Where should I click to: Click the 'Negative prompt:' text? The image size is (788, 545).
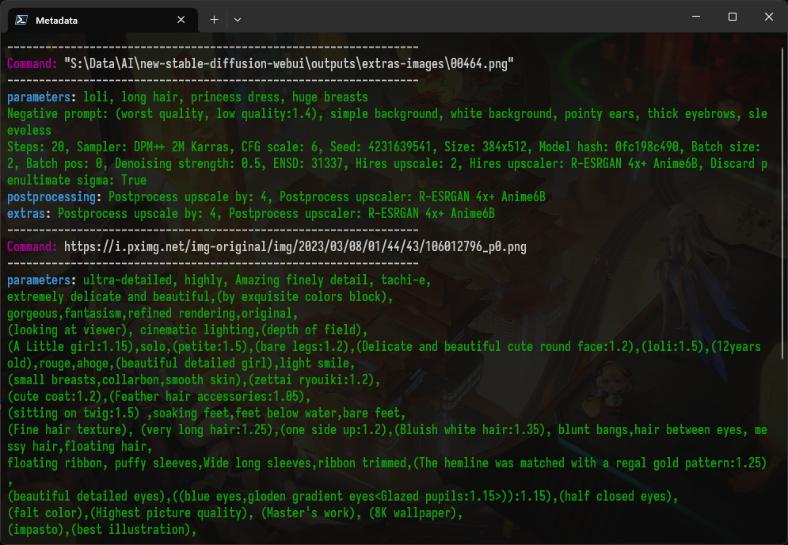coord(57,113)
